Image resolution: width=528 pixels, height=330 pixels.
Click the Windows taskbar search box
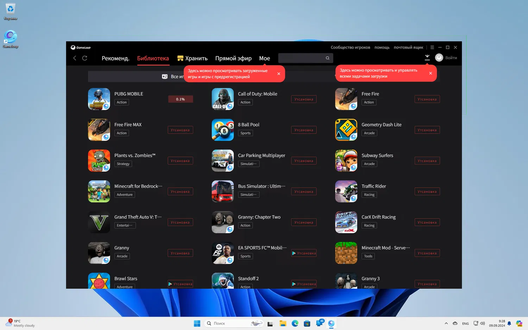pyautogui.click(x=234, y=323)
